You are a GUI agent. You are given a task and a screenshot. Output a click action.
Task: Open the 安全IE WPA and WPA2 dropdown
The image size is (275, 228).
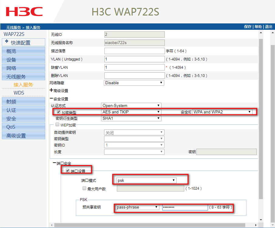(x=222, y=112)
